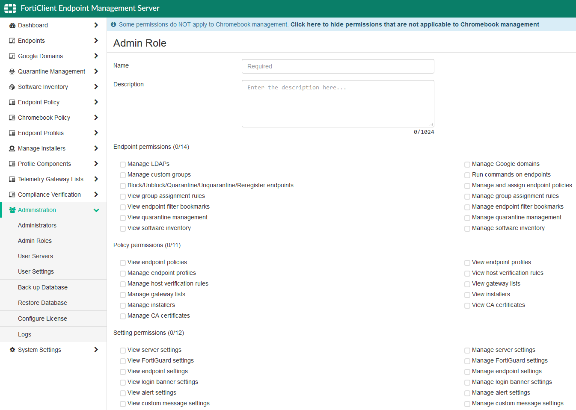Click the Manage Installers icon

(12, 149)
